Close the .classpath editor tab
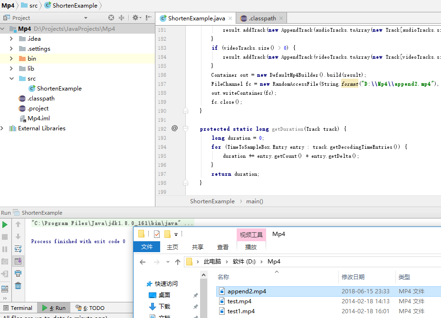Image resolution: width=441 pixels, height=318 pixels. (x=281, y=18)
